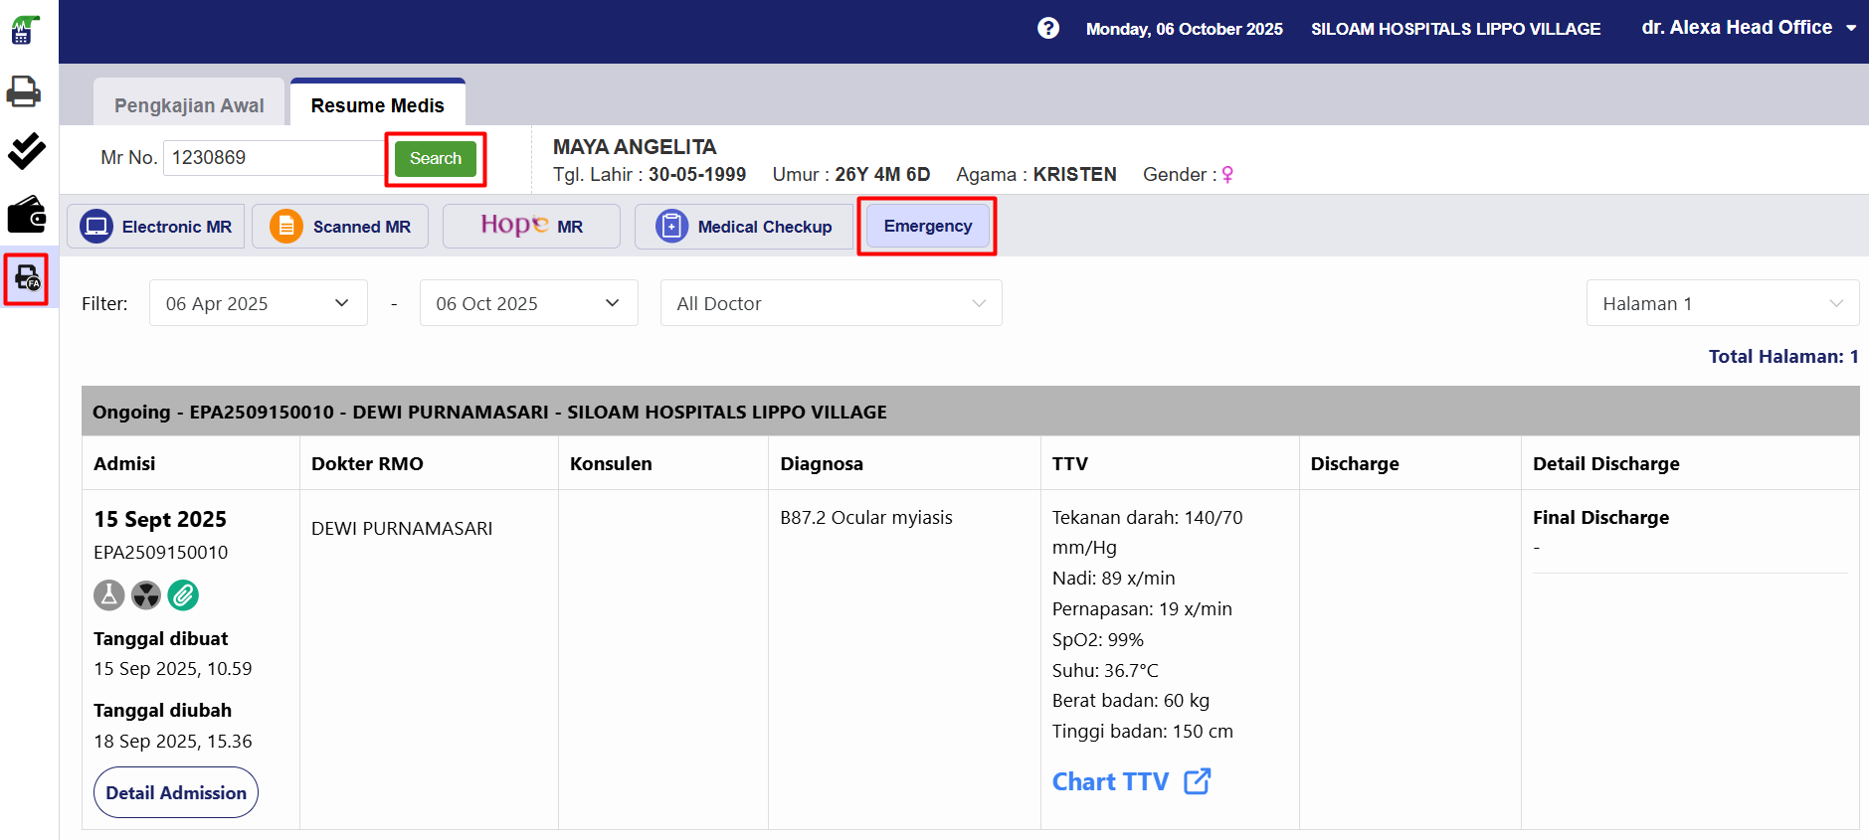Click the Detail Admission button
The width and height of the screenshot is (1869, 840).
pos(176,792)
